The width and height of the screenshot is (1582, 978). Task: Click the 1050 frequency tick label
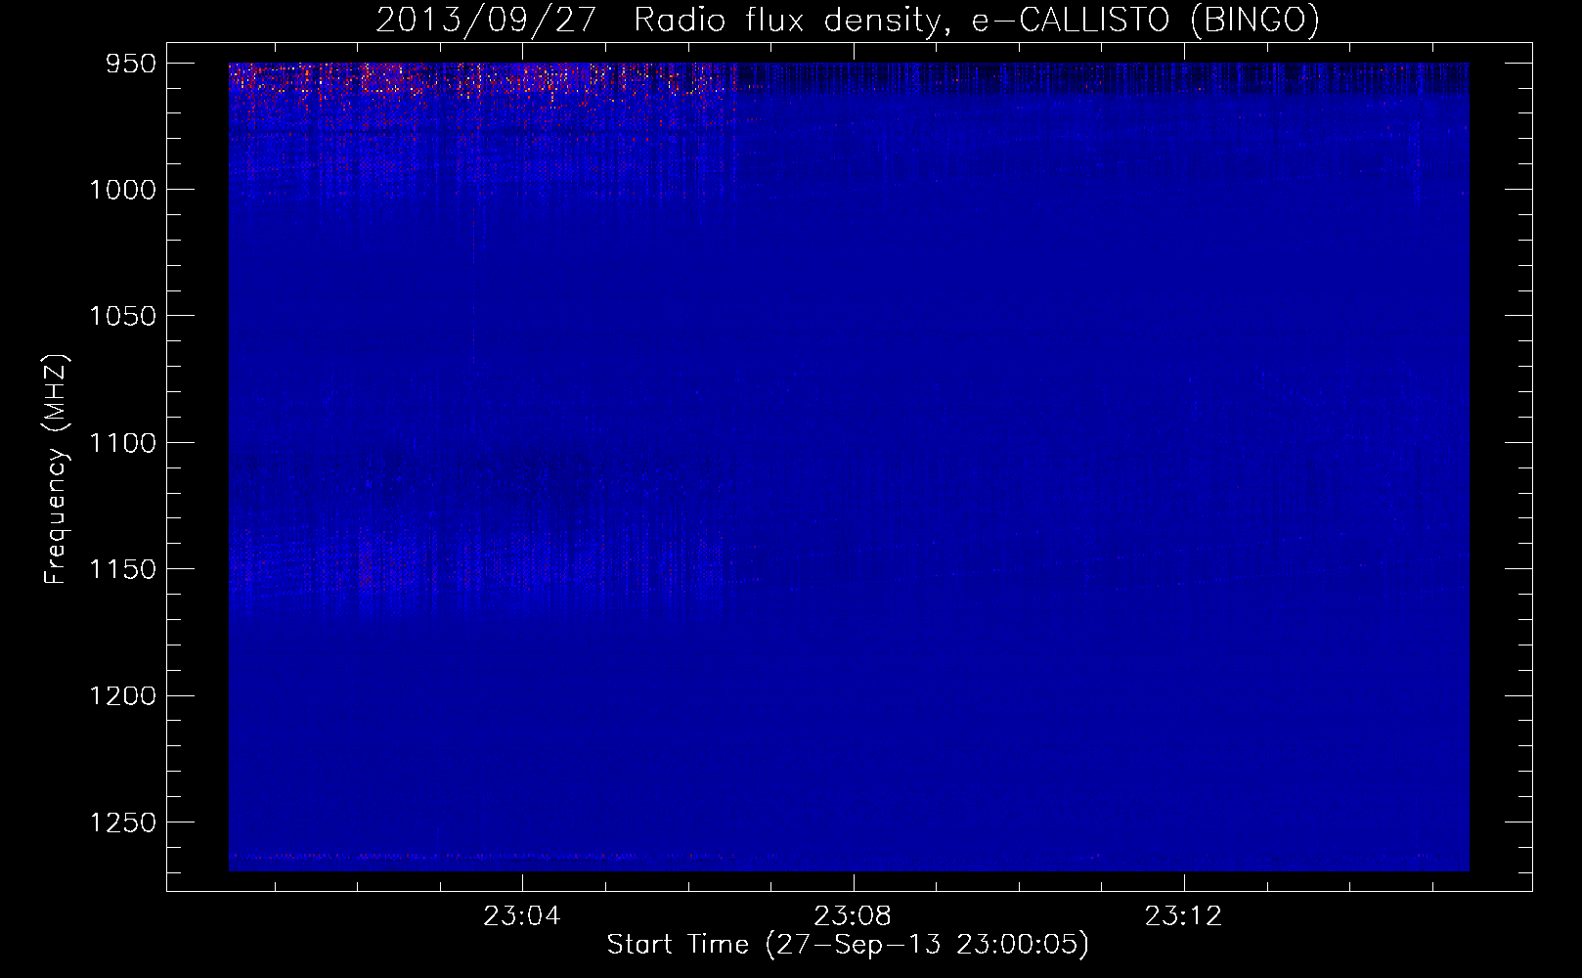pyautogui.click(x=122, y=316)
